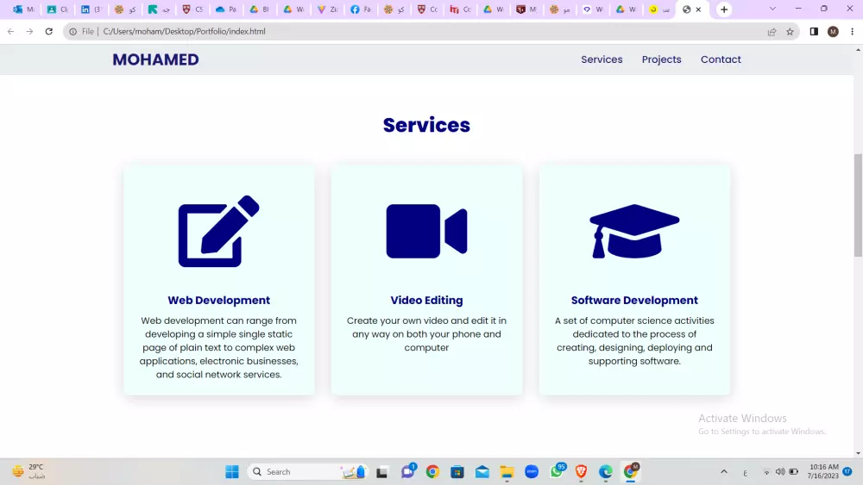Switch to the Zi tab with V icon

point(327,9)
